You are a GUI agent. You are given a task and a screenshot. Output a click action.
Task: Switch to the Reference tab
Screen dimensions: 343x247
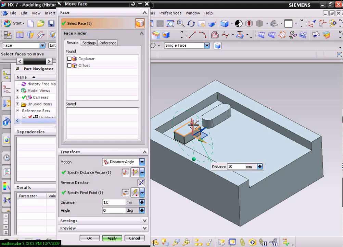pos(108,43)
